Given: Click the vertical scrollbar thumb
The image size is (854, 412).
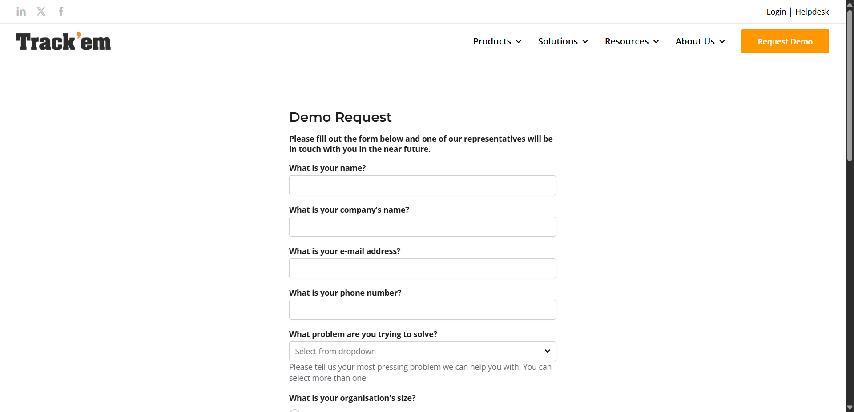Looking at the screenshot, I should (850, 85).
